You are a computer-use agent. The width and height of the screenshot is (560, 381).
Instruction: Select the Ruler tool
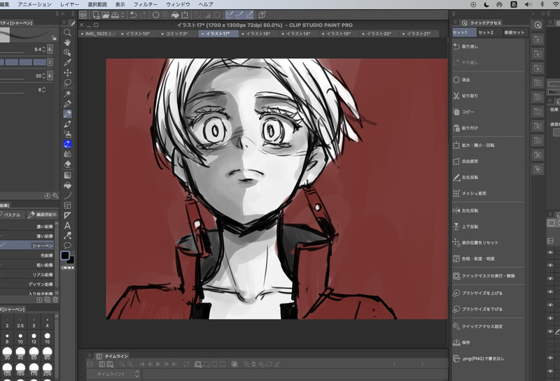click(x=67, y=215)
